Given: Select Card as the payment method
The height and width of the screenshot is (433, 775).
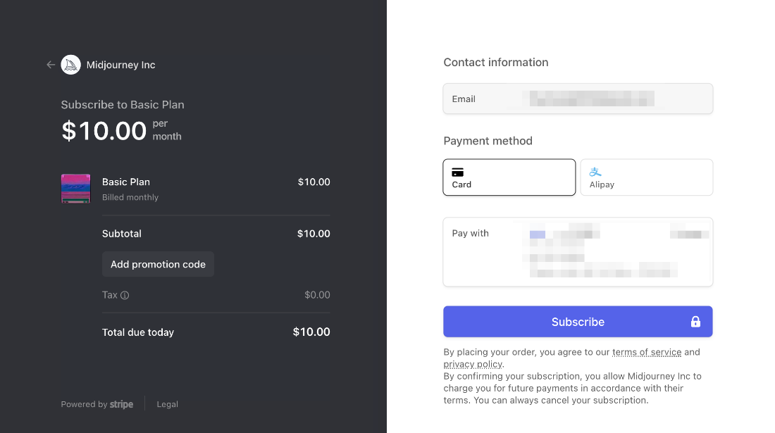Looking at the screenshot, I should tap(509, 177).
